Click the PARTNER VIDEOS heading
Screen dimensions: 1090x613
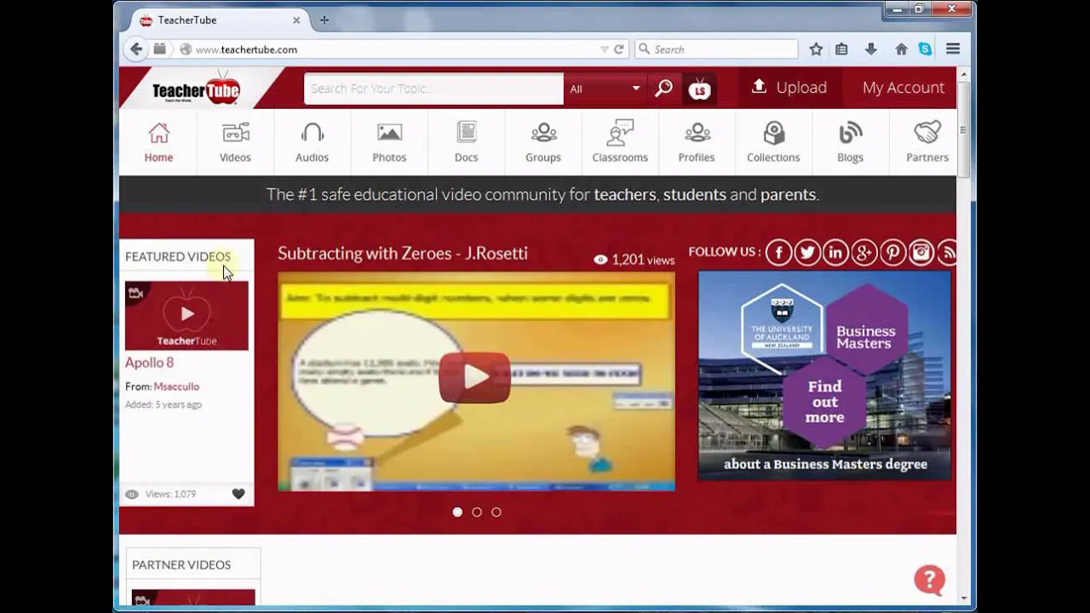181,564
